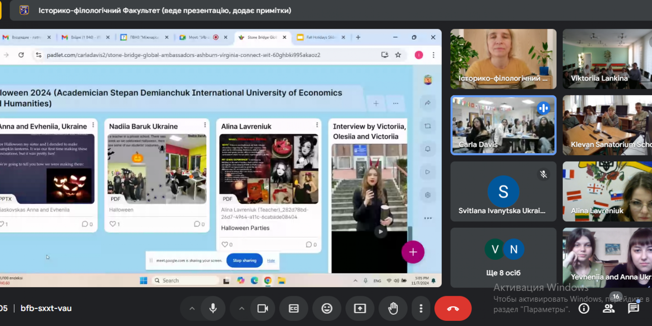The height and width of the screenshot is (326, 652).
Task: Open the chat panel icon
Action: (633, 308)
